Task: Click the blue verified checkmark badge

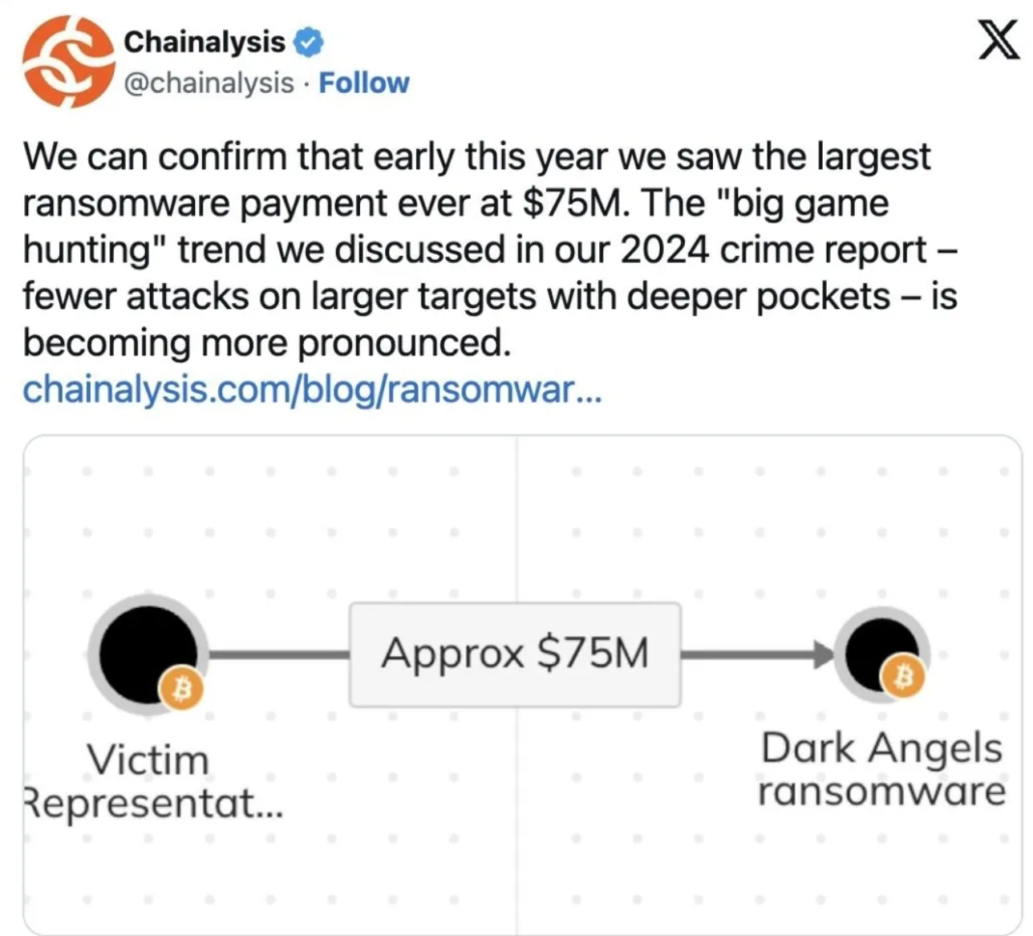Action: pyautogui.click(x=308, y=42)
